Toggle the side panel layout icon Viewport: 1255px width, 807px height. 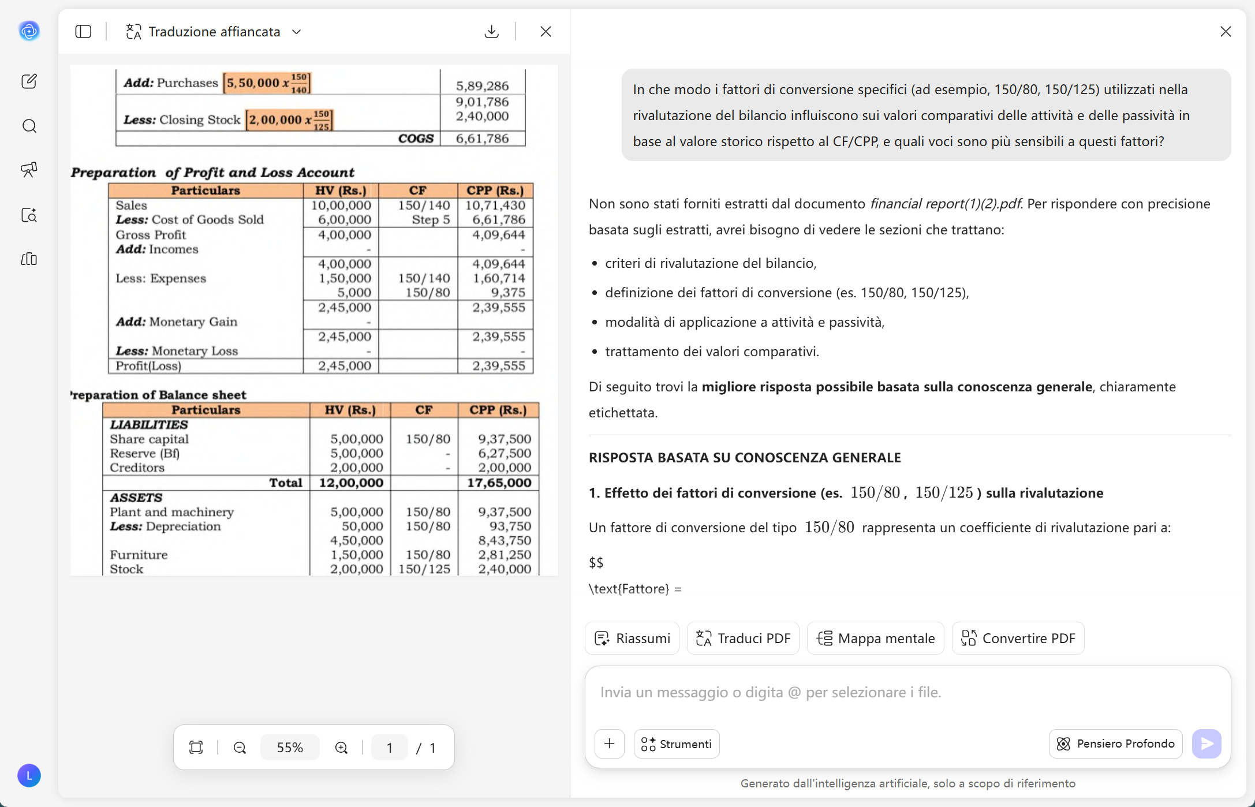(x=83, y=31)
